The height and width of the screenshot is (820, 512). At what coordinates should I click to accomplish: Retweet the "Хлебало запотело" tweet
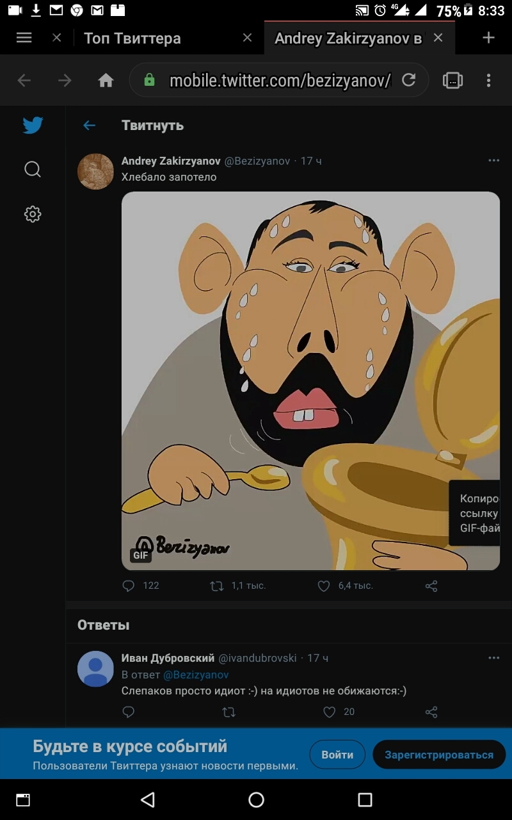coord(217,586)
